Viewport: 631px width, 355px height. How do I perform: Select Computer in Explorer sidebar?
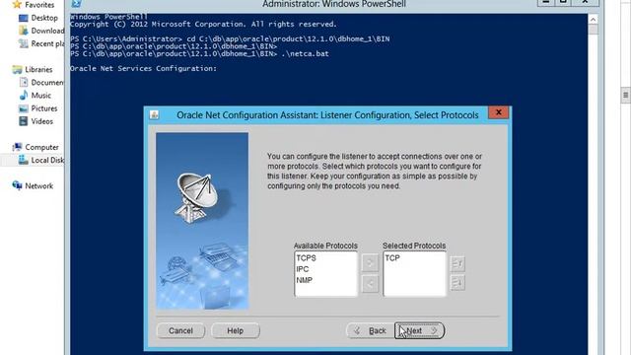coord(41,147)
